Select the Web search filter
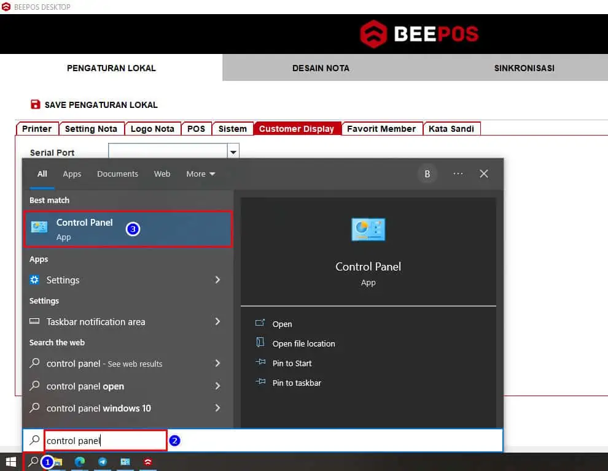The width and height of the screenshot is (608, 471). (162, 174)
